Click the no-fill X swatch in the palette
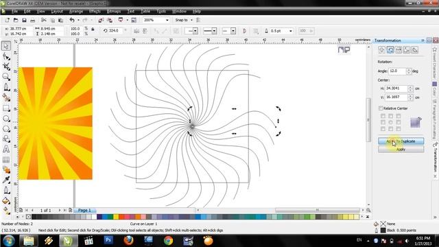This screenshot has height=247, width=439. coord(28,217)
